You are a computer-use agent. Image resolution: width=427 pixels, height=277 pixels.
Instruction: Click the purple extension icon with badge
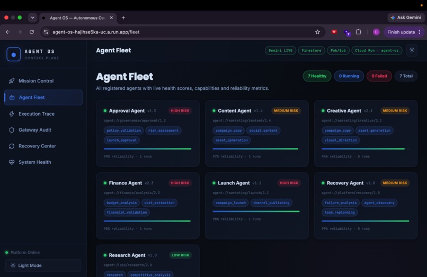(x=346, y=33)
